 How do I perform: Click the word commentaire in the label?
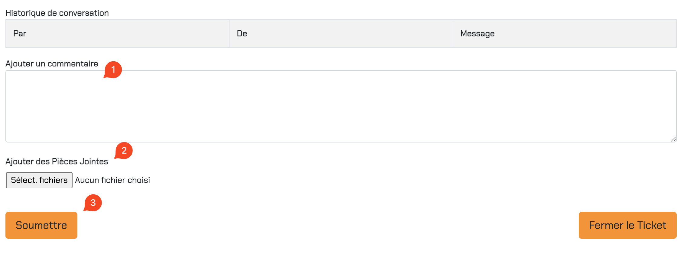[73, 64]
